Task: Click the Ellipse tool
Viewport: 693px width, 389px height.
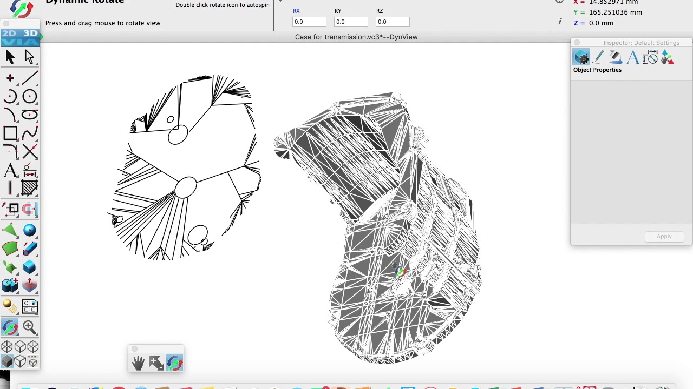Action: pos(30,115)
